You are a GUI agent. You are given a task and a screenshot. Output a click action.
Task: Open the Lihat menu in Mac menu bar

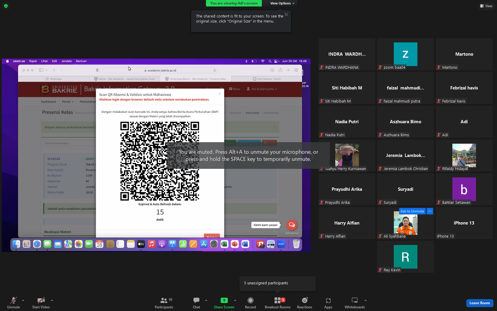point(44,61)
